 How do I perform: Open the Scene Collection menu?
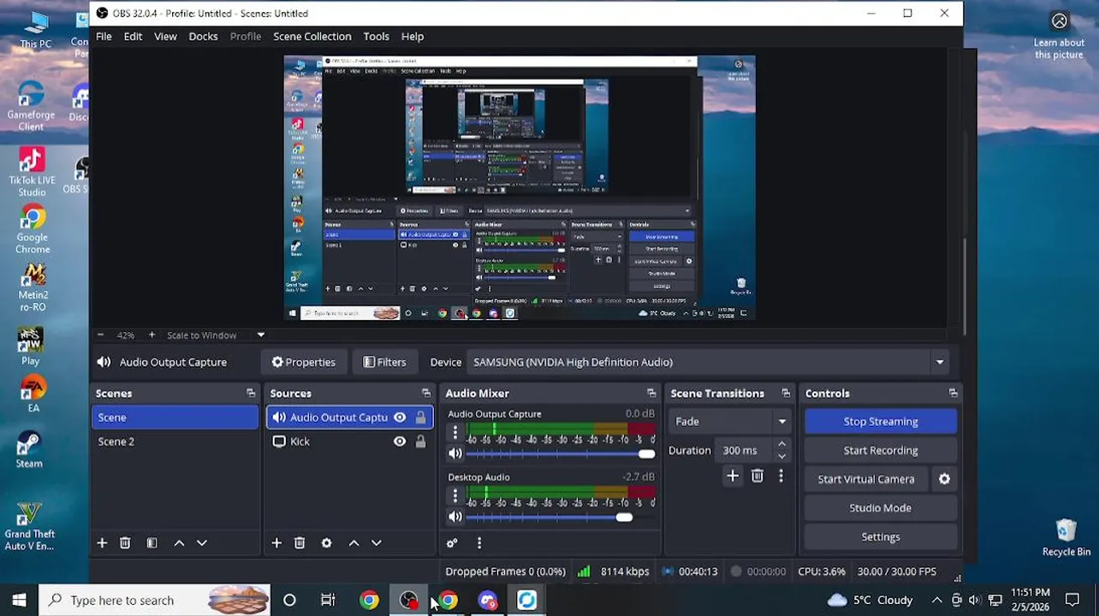pyautogui.click(x=312, y=37)
